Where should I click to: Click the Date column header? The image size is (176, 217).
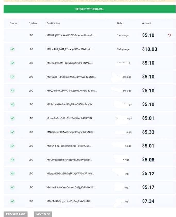(x=120, y=23)
